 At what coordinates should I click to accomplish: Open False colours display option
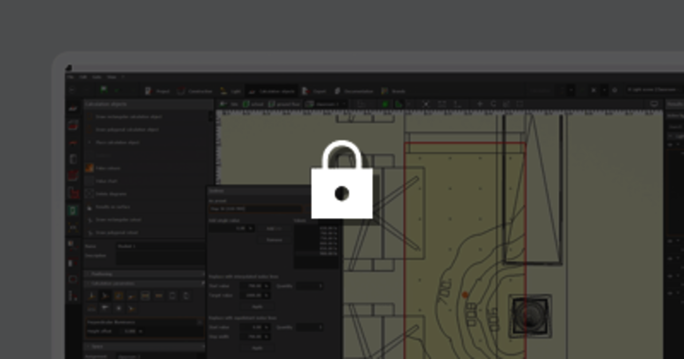(107, 168)
